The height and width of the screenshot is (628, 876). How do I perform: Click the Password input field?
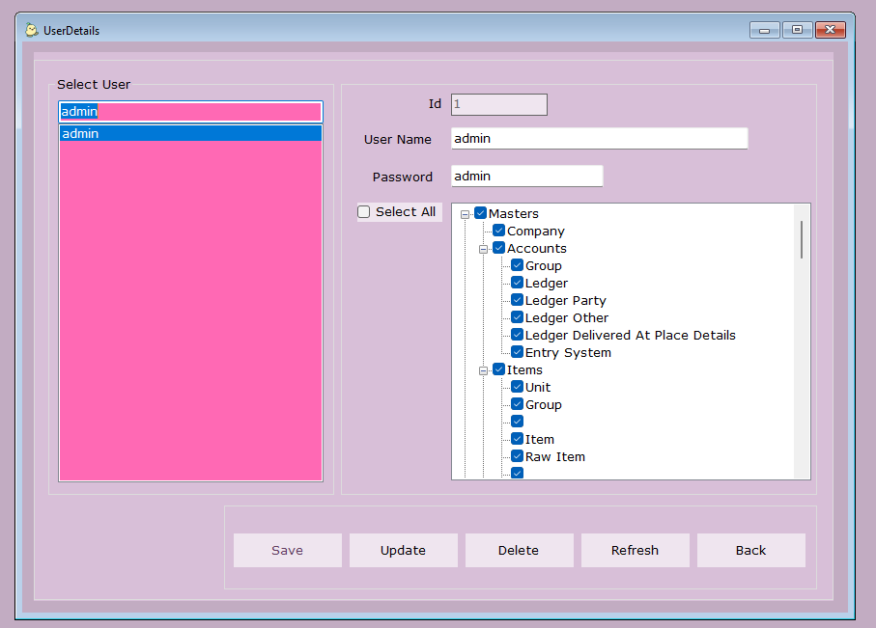526,177
